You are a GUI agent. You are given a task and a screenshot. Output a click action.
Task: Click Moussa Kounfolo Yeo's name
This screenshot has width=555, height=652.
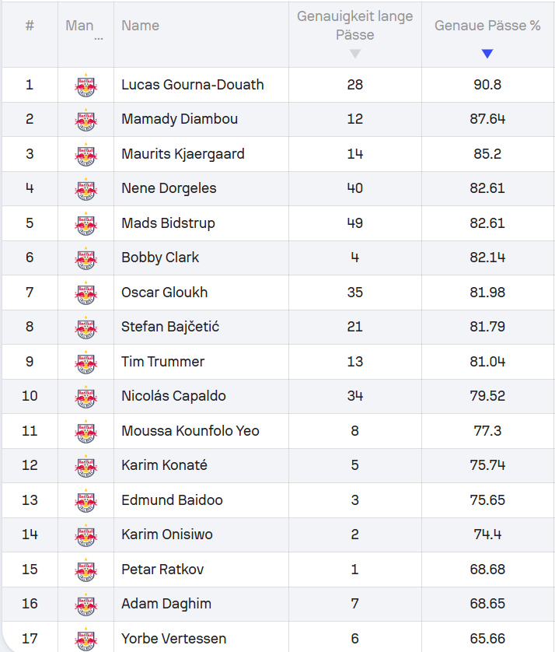click(x=190, y=431)
